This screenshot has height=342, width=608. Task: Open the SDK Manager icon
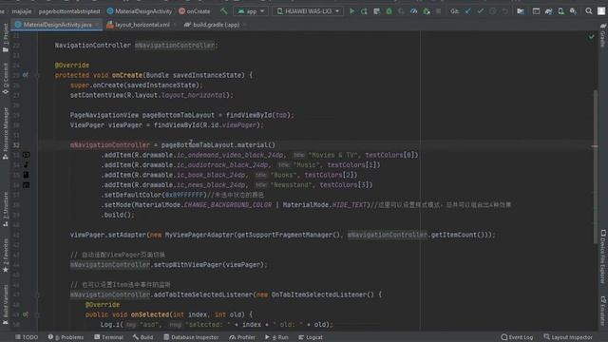coord(573,11)
